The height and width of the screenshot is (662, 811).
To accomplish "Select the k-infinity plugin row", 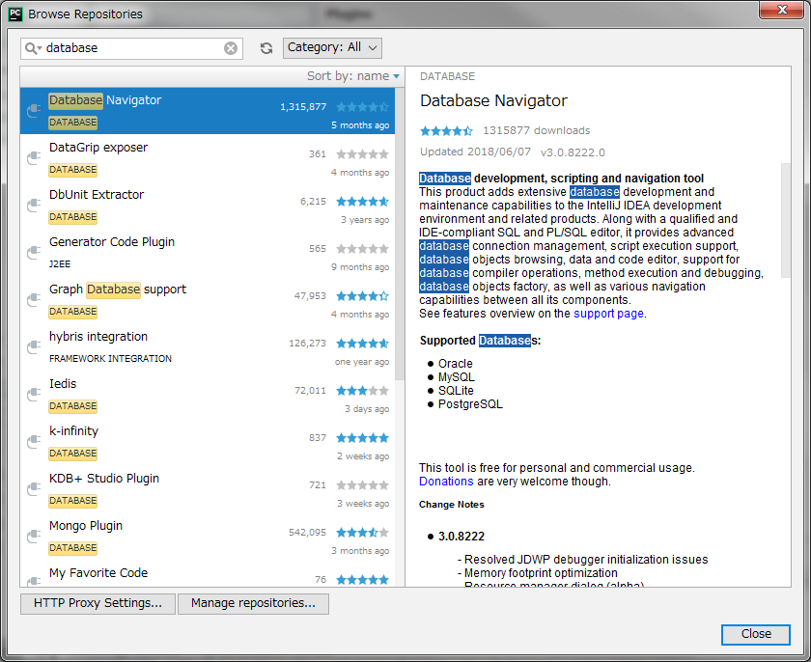I will coord(208,441).
